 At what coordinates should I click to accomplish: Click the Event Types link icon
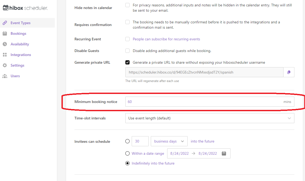5,23
